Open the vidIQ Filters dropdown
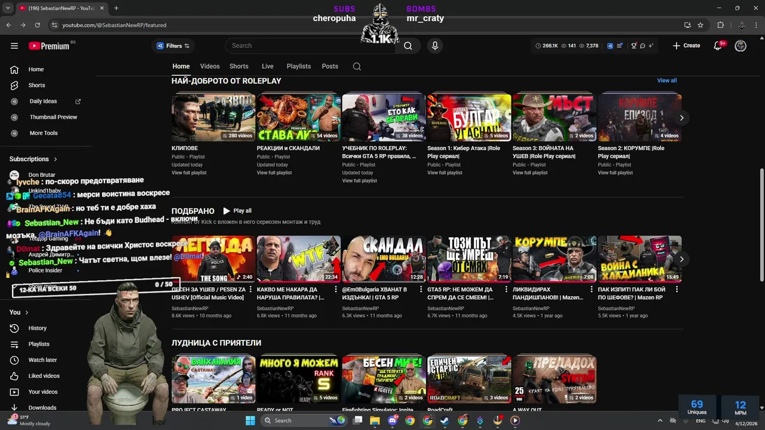The height and width of the screenshot is (430, 765). (x=173, y=46)
